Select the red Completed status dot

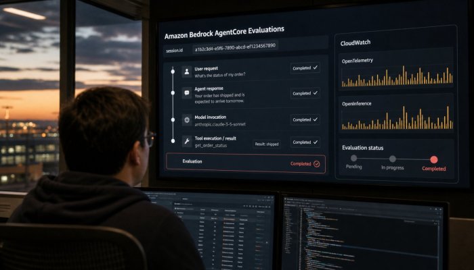434,159
